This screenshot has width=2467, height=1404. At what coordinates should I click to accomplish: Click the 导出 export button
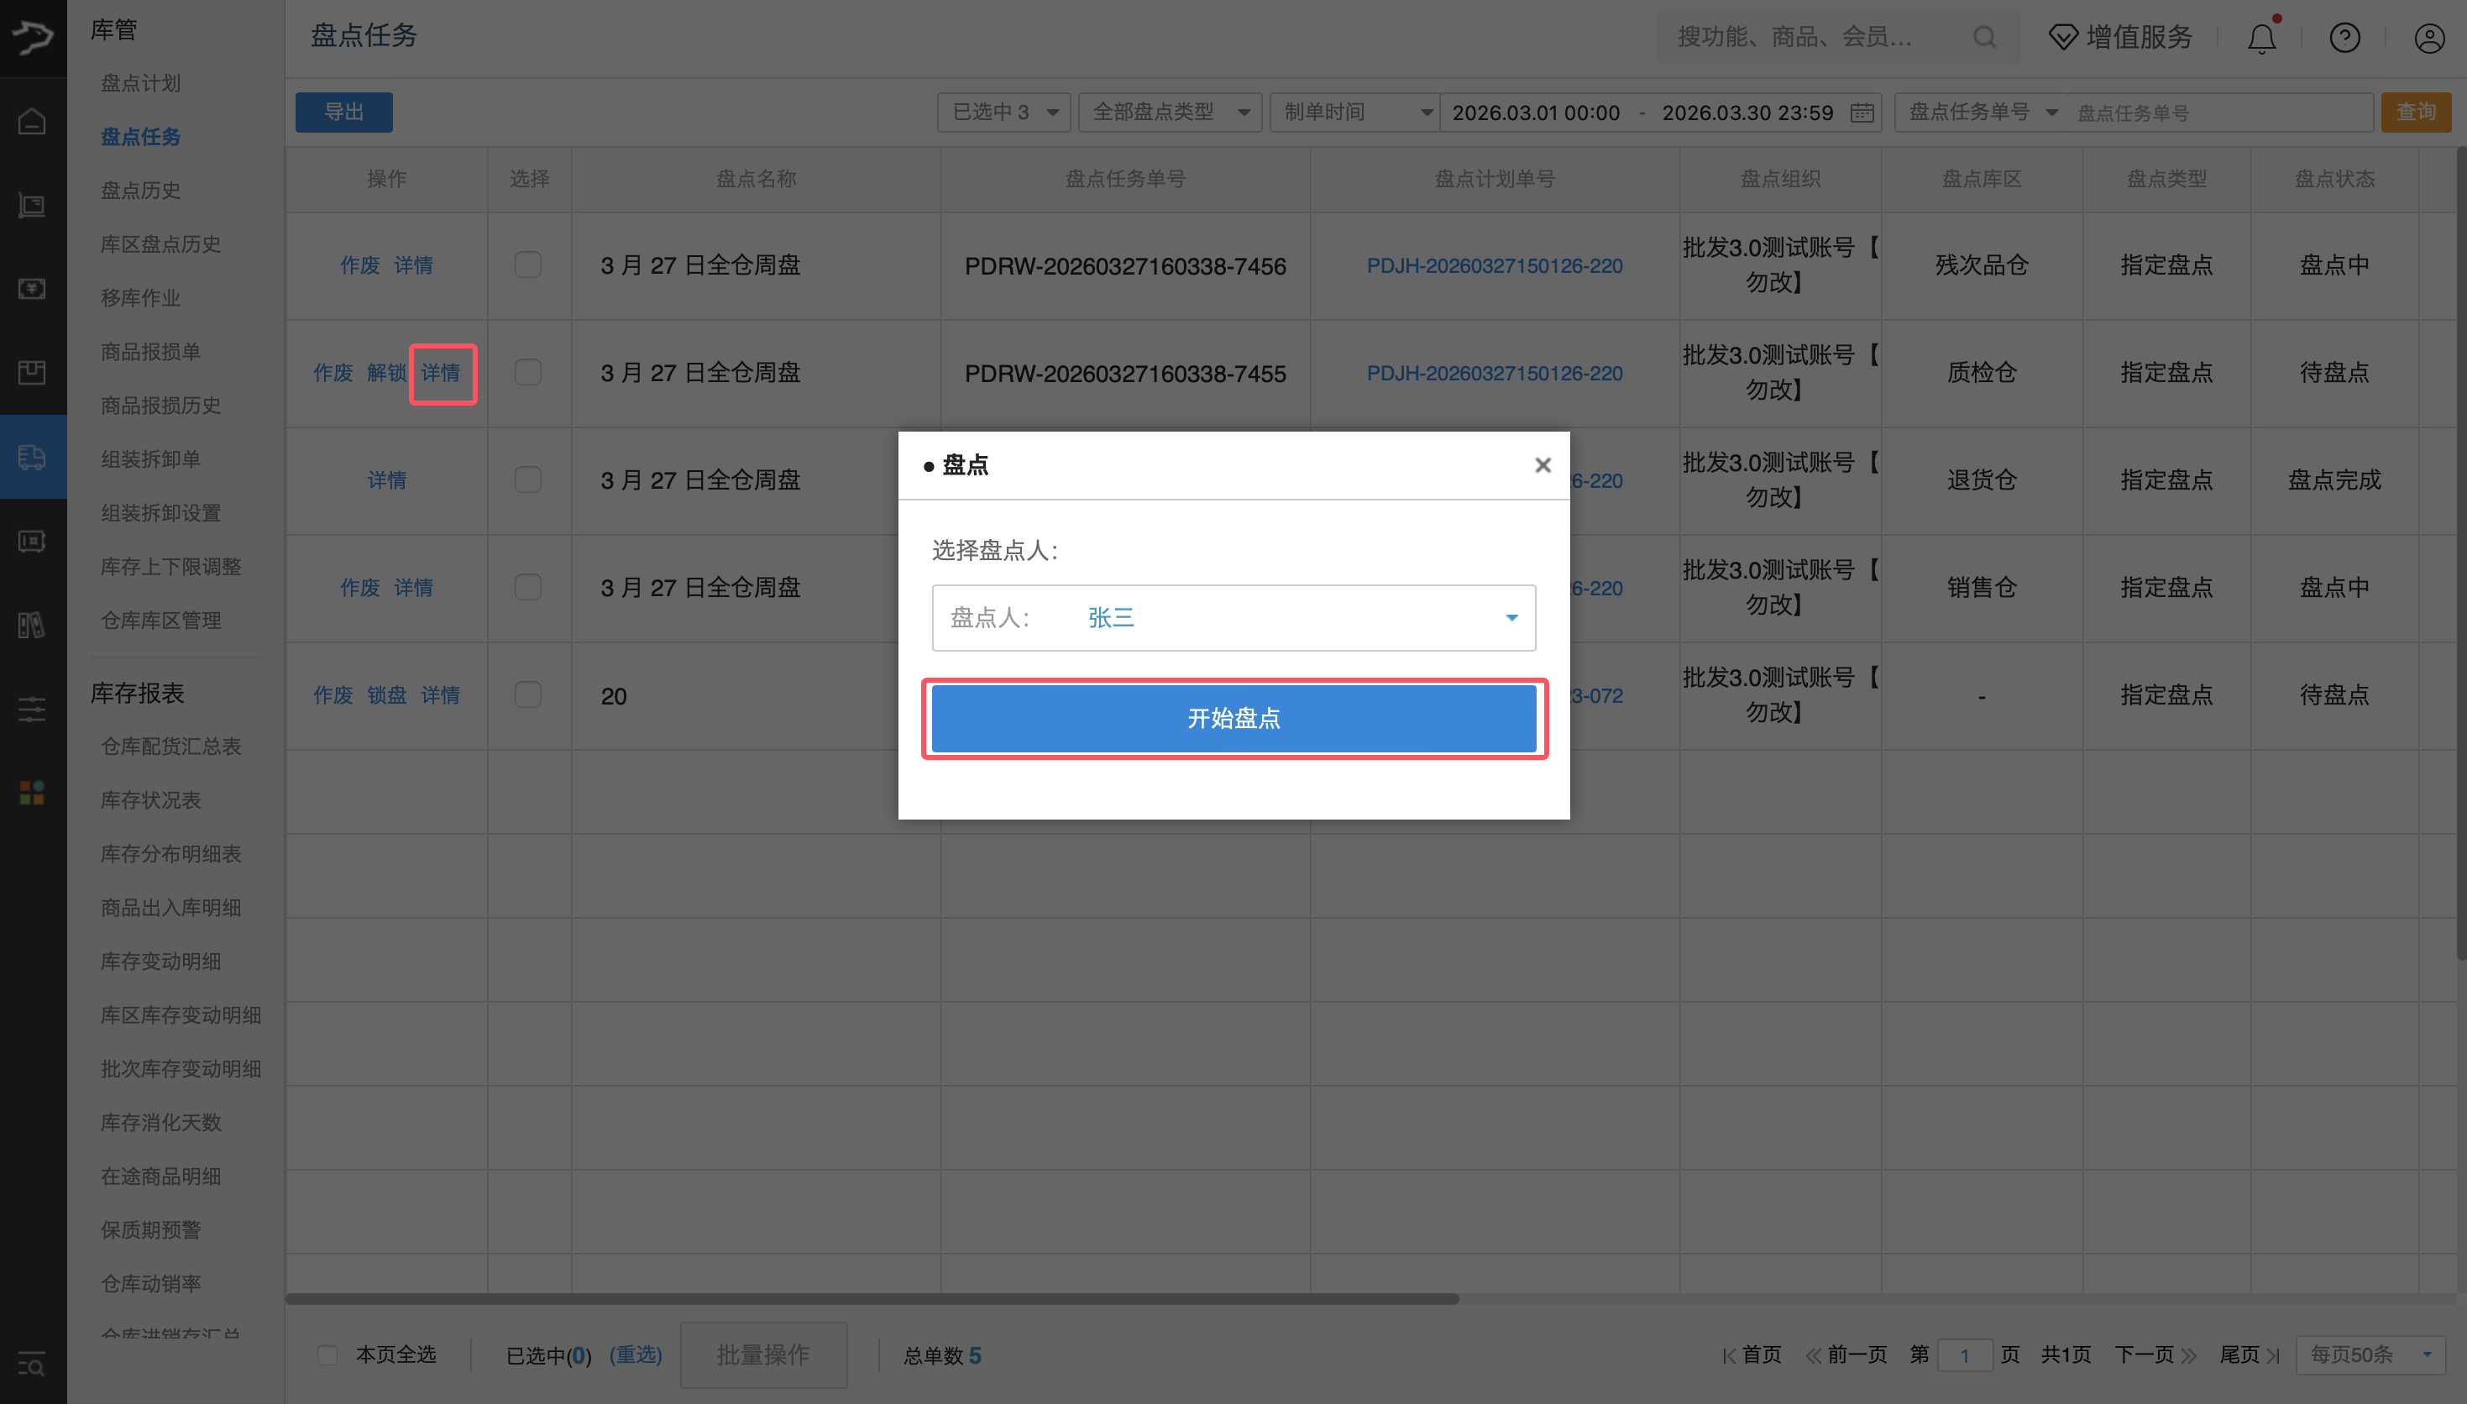point(343,113)
